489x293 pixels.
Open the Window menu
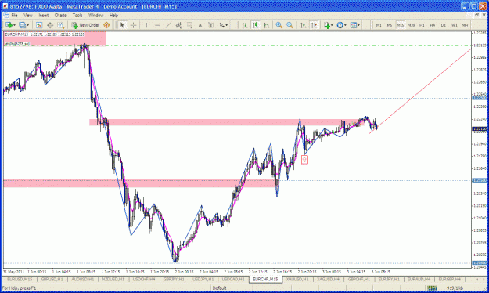(95, 16)
